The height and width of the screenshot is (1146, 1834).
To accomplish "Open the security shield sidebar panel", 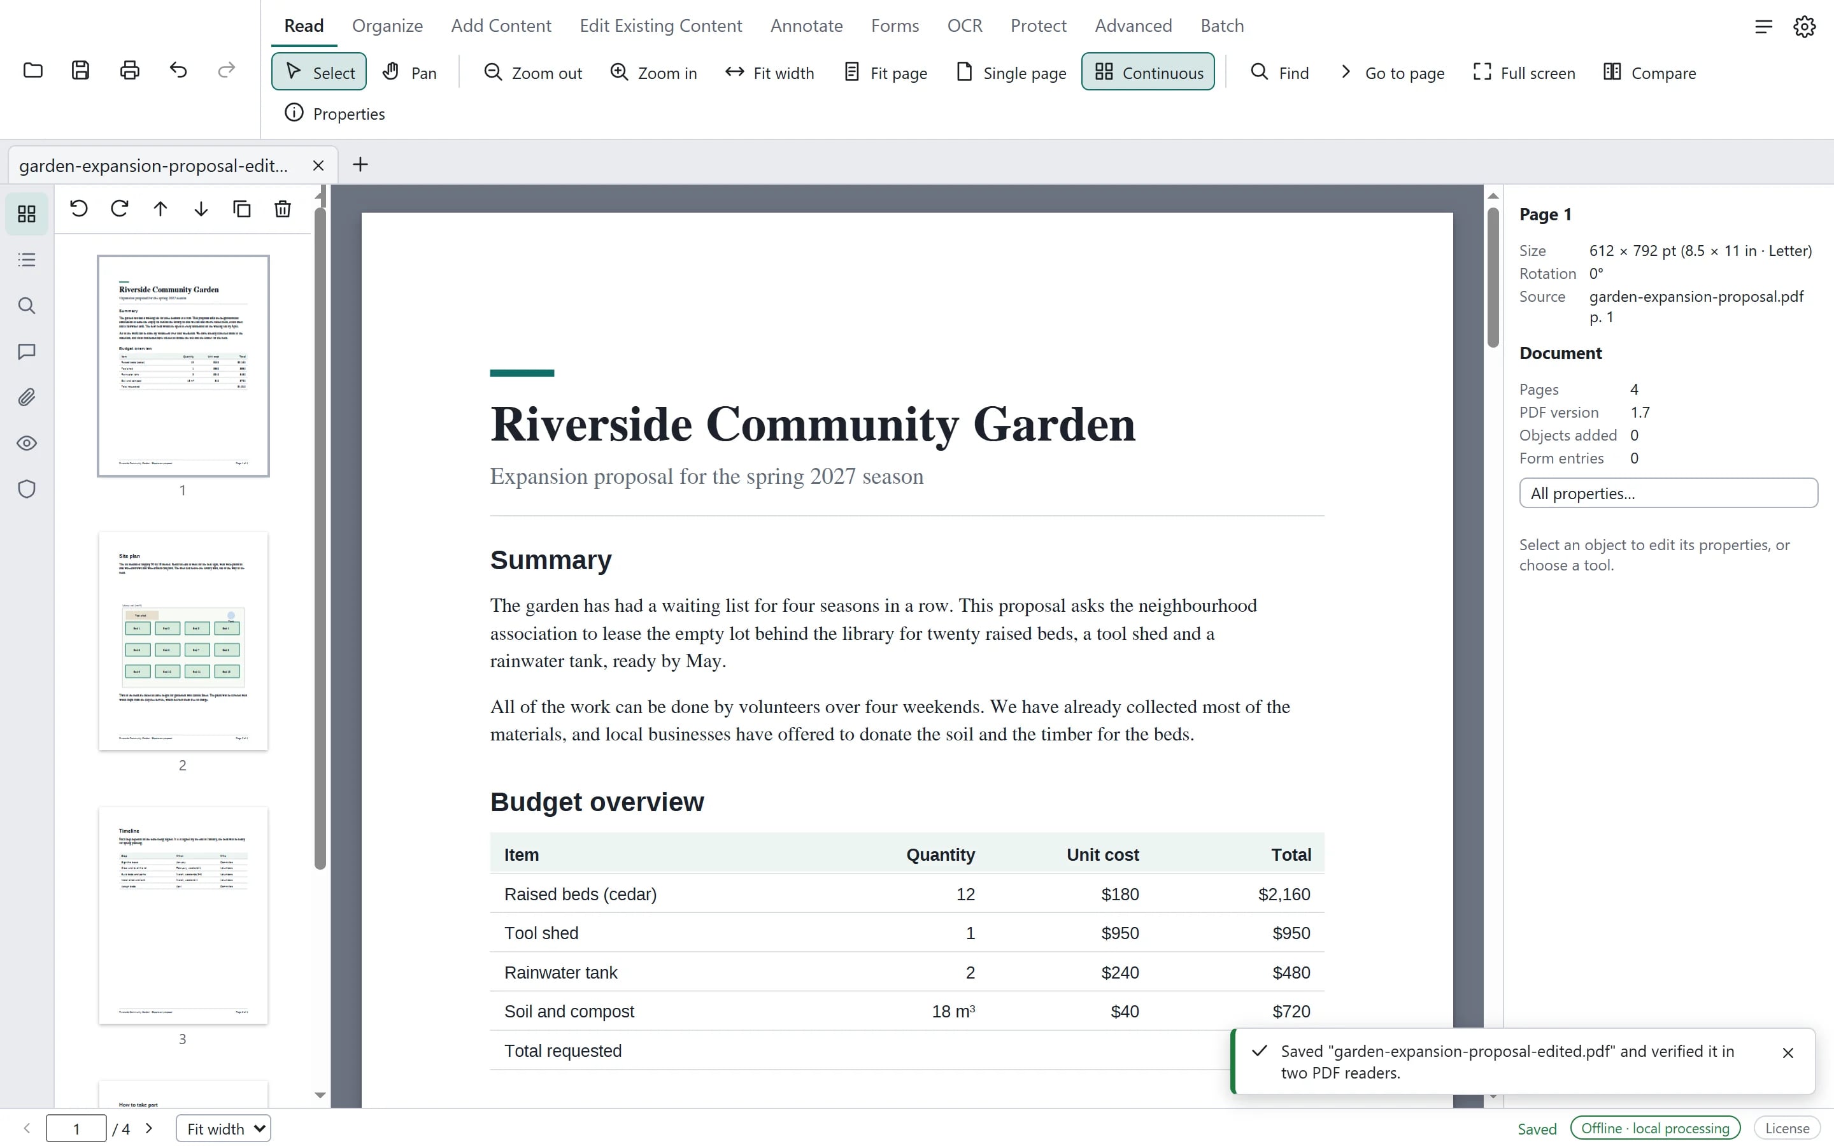I will 27,489.
